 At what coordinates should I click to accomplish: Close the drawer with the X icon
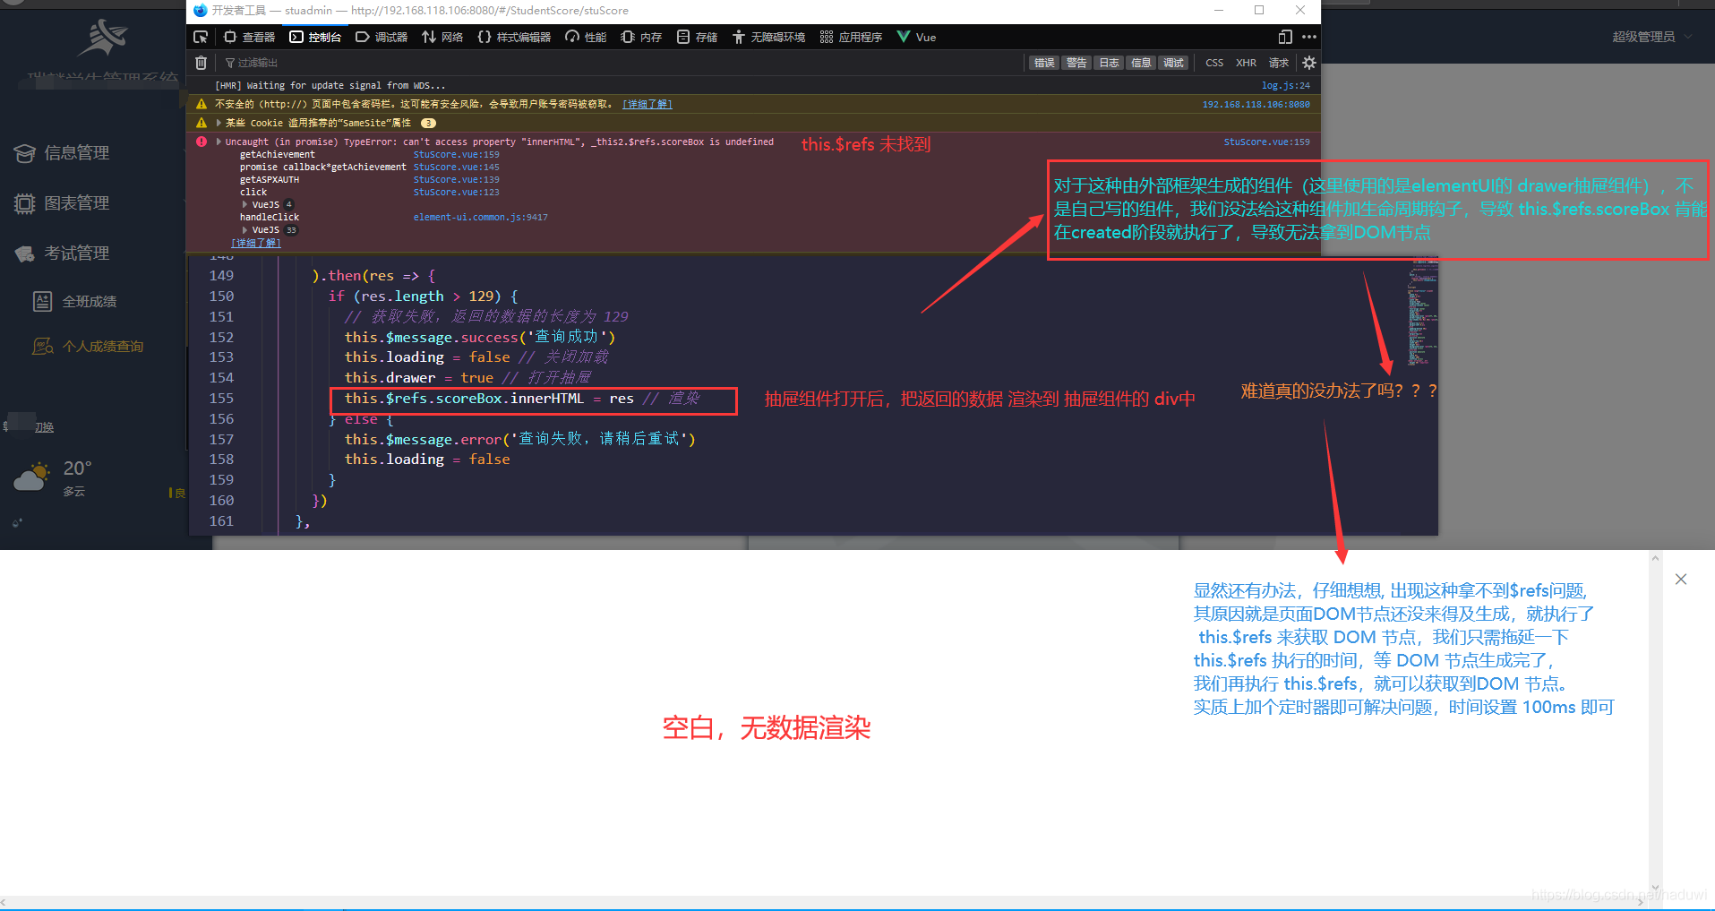(x=1681, y=580)
